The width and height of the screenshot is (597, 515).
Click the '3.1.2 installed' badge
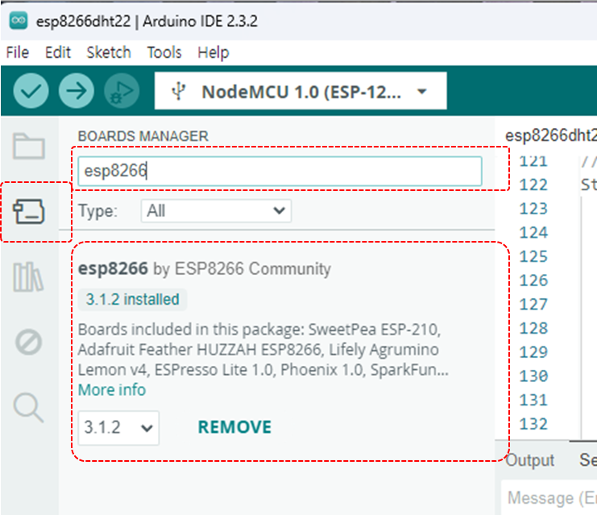(x=132, y=299)
